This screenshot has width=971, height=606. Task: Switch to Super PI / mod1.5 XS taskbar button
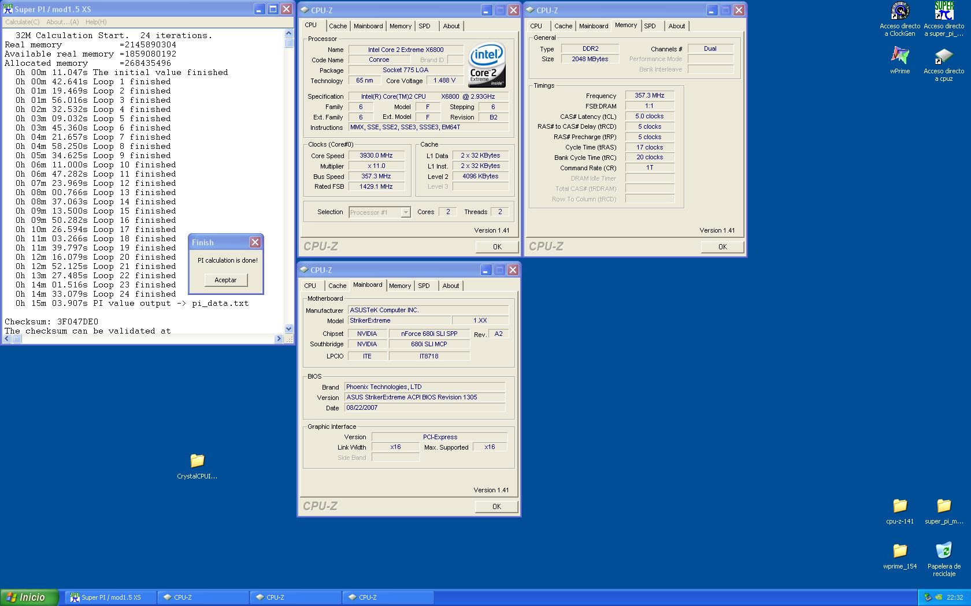click(x=110, y=597)
